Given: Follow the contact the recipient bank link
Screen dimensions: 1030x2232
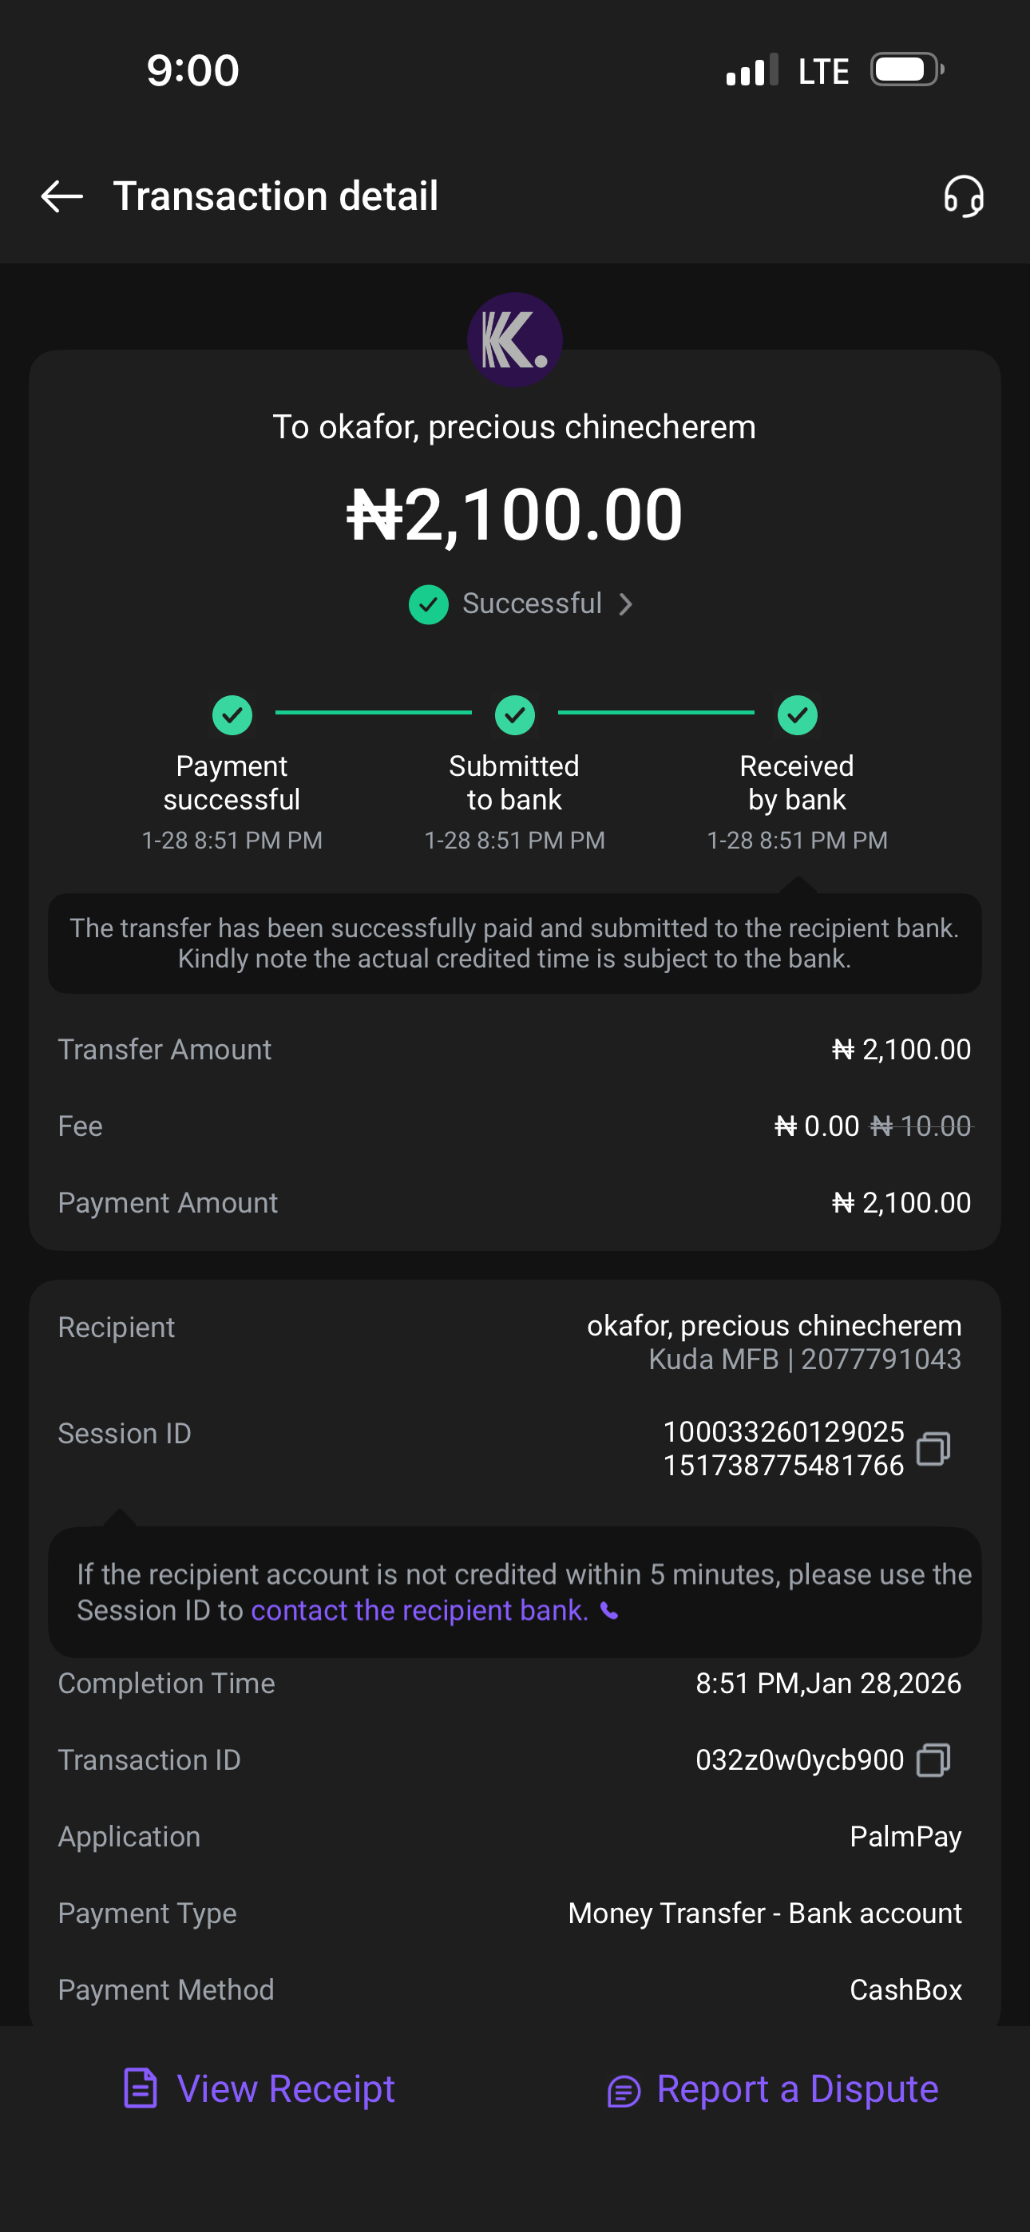Looking at the screenshot, I should [x=420, y=1611].
